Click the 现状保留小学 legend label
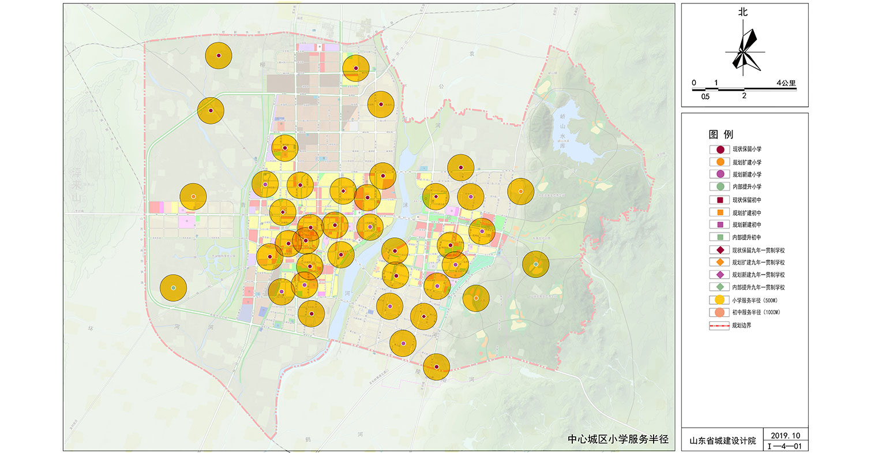This screenshot has width=878, height=453. 747,149
